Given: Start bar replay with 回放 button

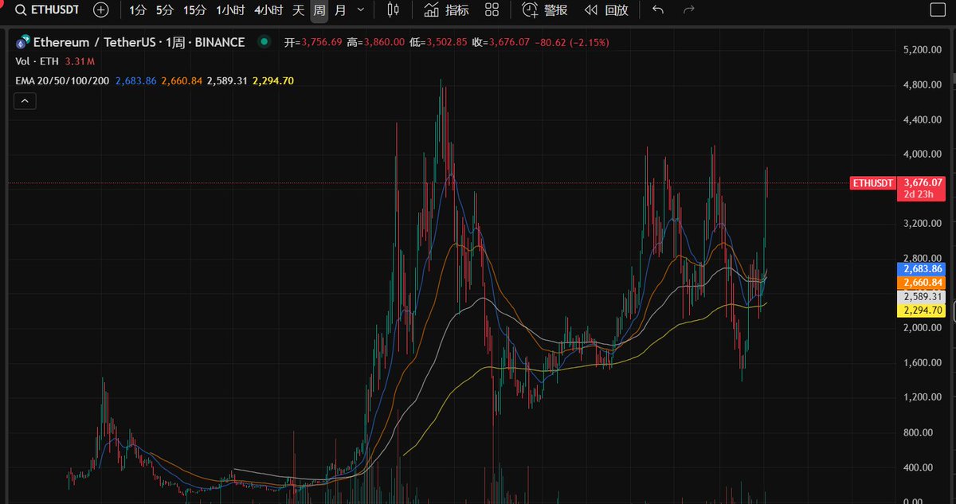Looking at the screenshot, I should point(606,10).
